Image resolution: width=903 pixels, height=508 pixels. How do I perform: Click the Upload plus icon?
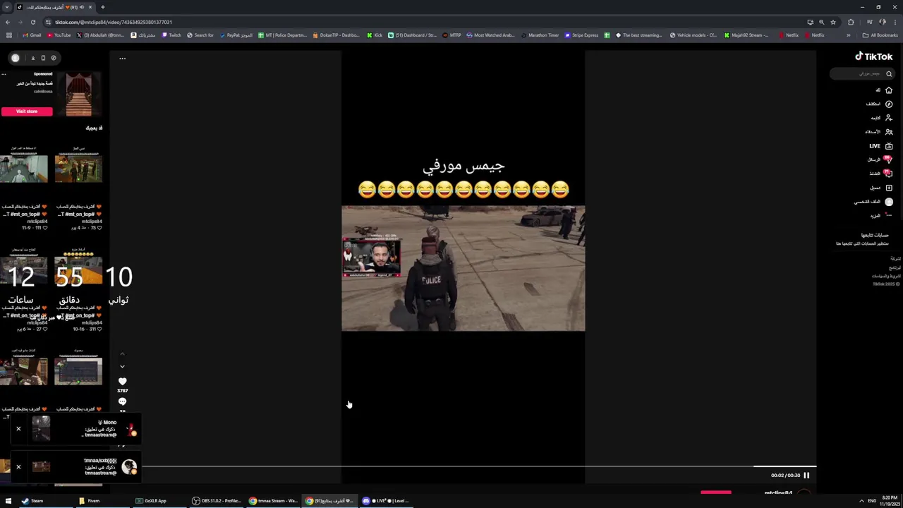click(888, 188)
